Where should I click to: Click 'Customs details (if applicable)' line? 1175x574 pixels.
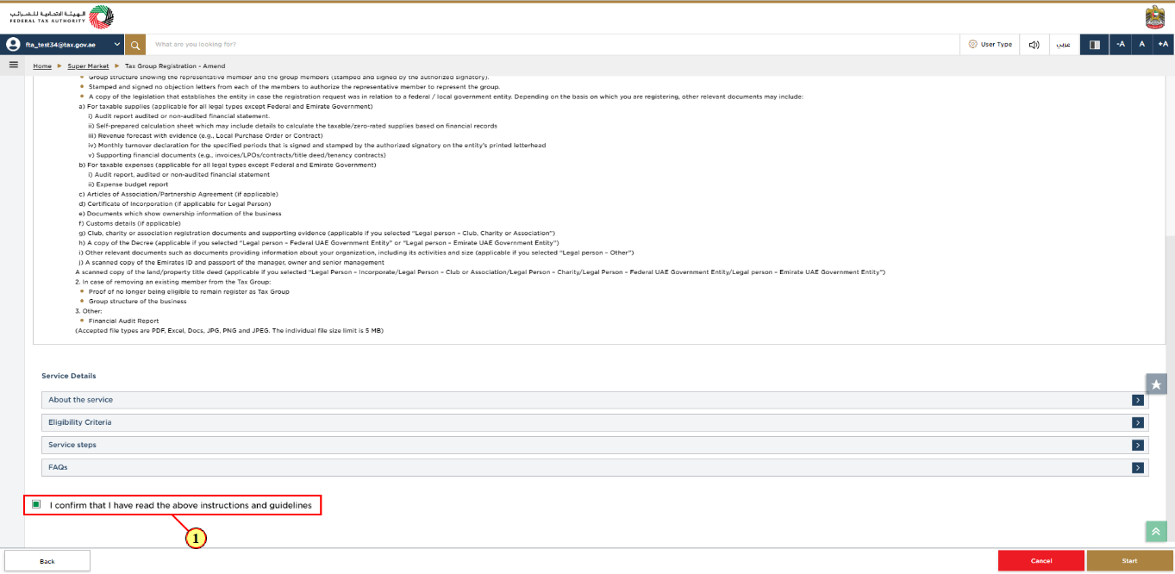129,223
